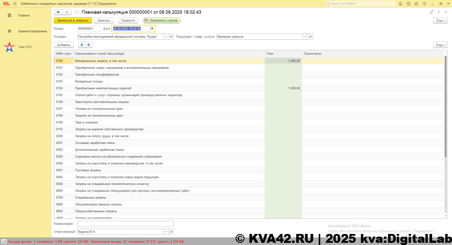Go to the Учет ГОЗ section
This screenshot has width=452, height=245.
click(x=25, y=47)
